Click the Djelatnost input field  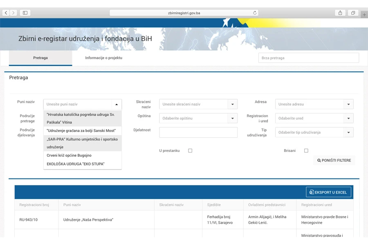click(x=198, y=132)
